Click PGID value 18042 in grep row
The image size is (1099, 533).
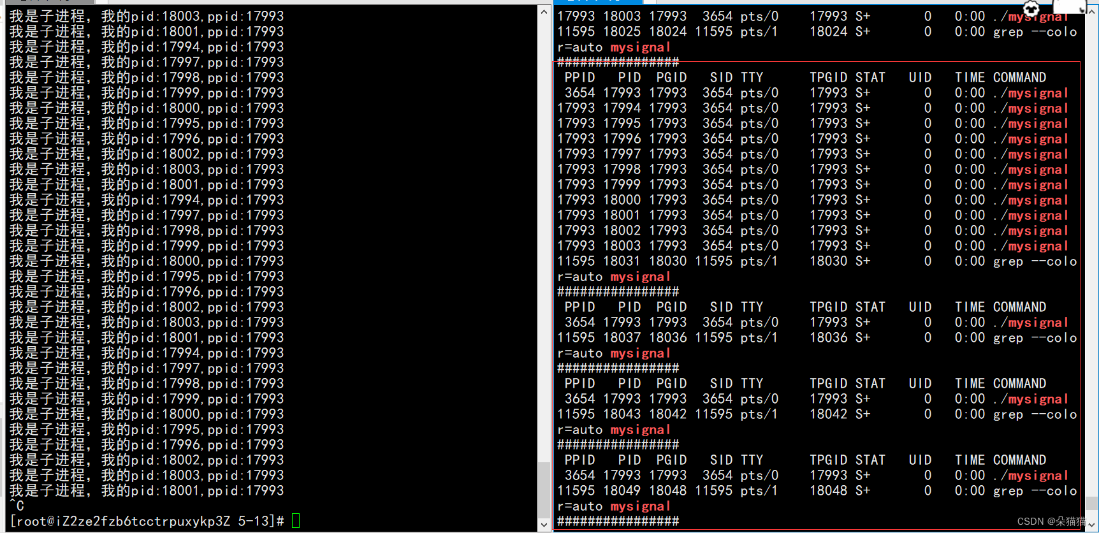point(667,414)
